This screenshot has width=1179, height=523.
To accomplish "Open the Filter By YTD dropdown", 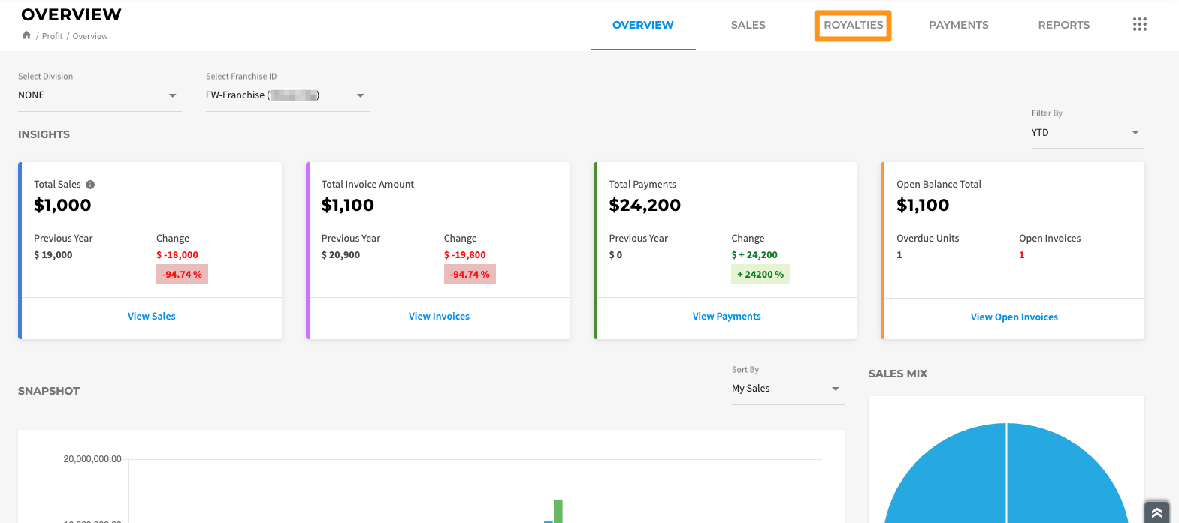I will [x=1087, y=133].
